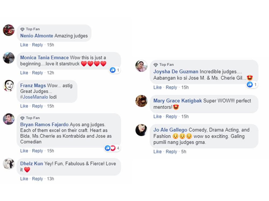Open reactions on Bryan Ramos Fajardo's comment
The height and width of the screenshot is (201, 269).
point(112,148)
